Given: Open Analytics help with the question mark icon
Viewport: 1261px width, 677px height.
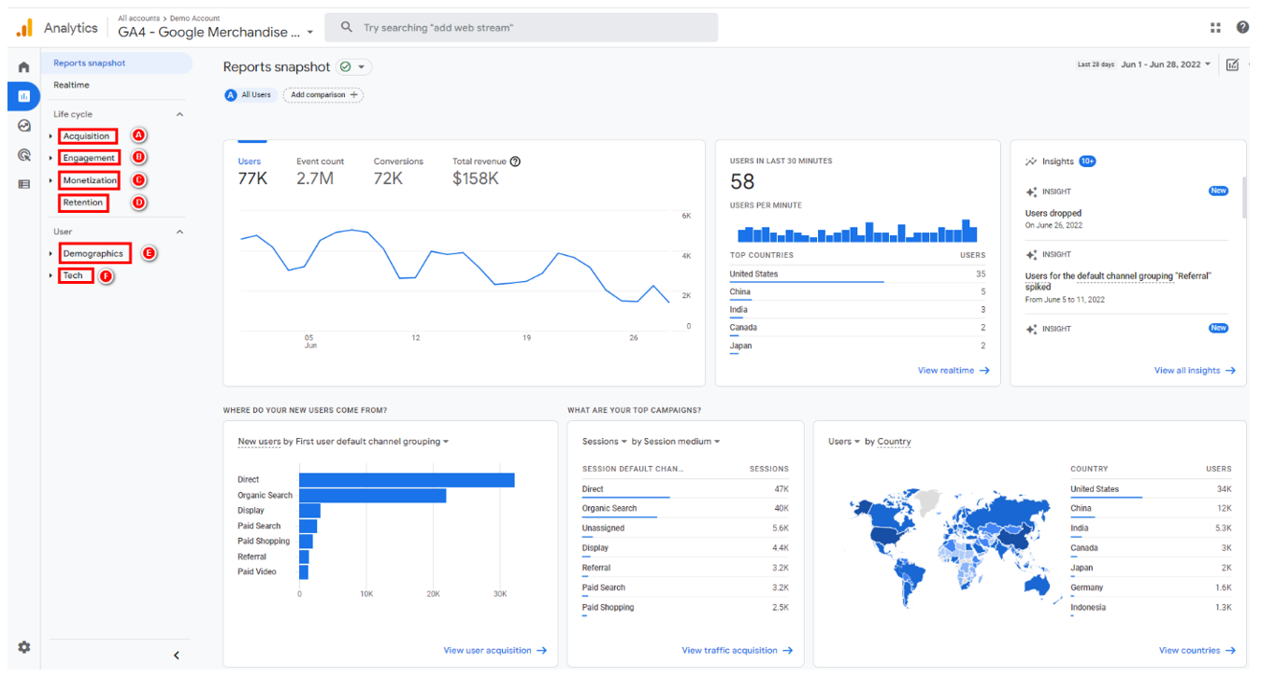Looking at the screenshot, I should click(x=1243, y=27).
